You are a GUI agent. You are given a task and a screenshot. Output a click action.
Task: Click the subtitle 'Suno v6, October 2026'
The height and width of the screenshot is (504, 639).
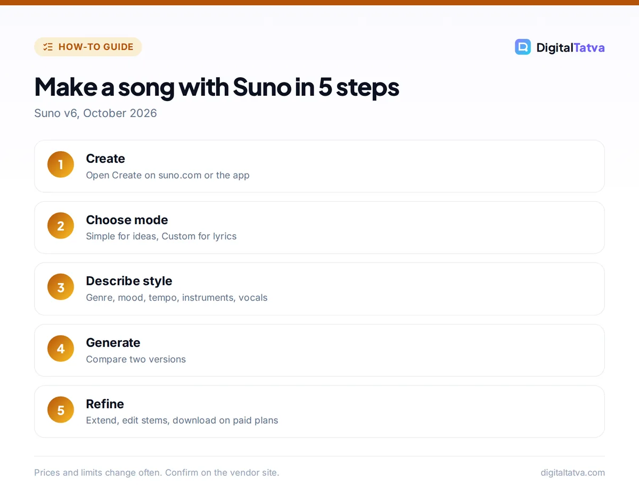coord(95,113)
